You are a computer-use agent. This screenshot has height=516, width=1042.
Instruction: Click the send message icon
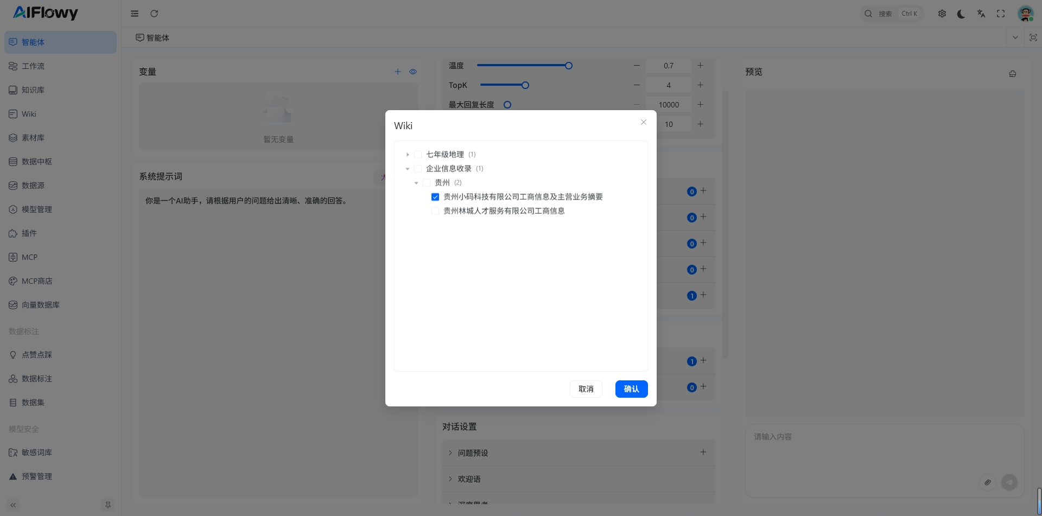pos(1009,482)
